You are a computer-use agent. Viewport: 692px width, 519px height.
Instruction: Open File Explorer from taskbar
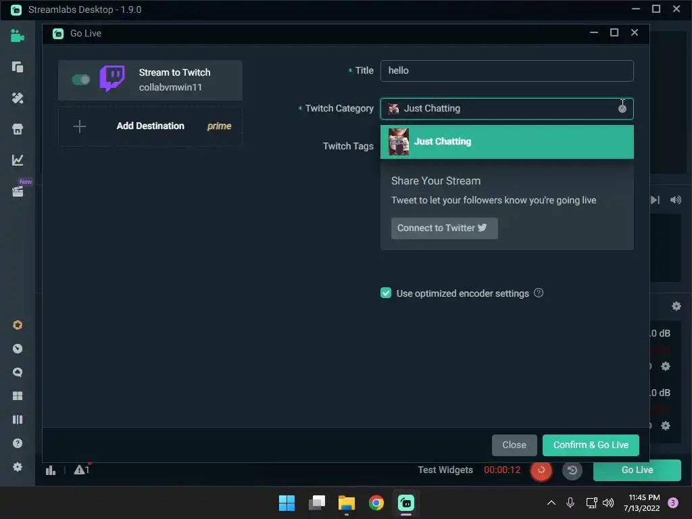[x=347, y=503]
